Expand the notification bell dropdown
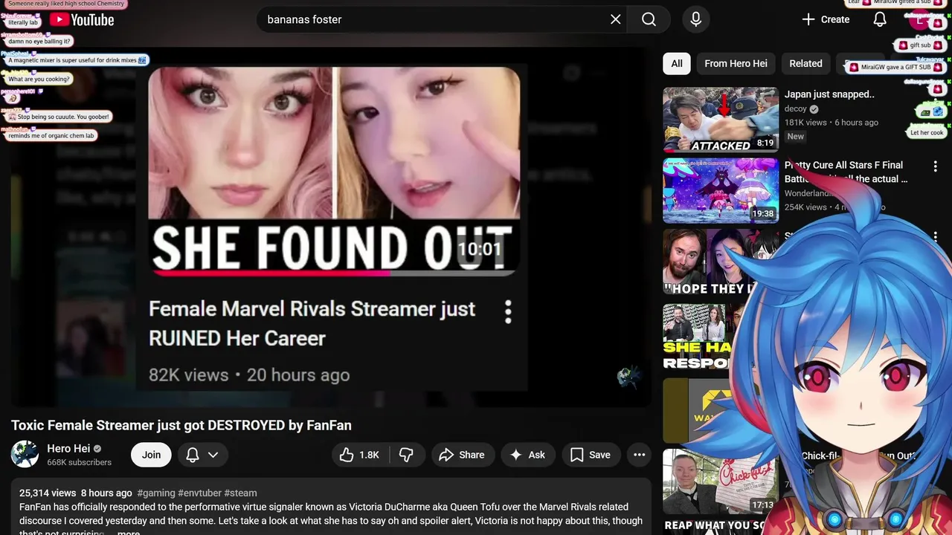The height and width of the screenshot is (535, 952). 202,455
